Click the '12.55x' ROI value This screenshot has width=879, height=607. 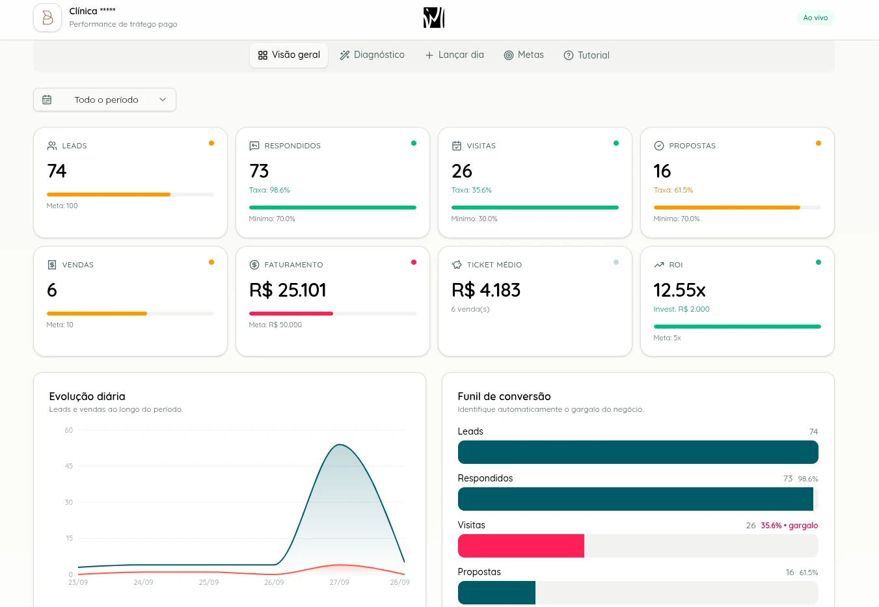click(x=679, y=290)
